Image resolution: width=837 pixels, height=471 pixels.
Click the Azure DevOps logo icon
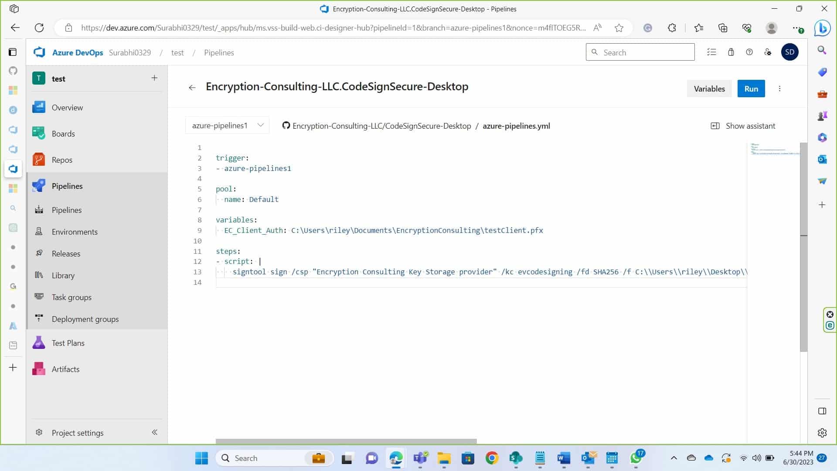(39, 52)
